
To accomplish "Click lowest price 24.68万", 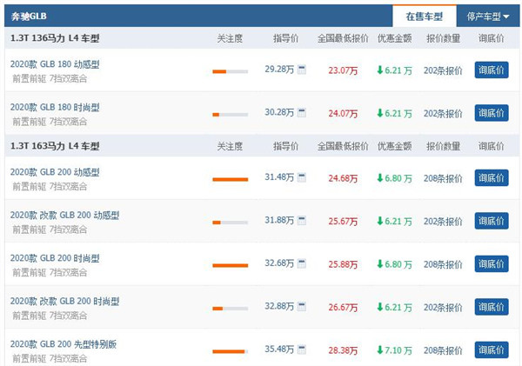I will 343,178.
